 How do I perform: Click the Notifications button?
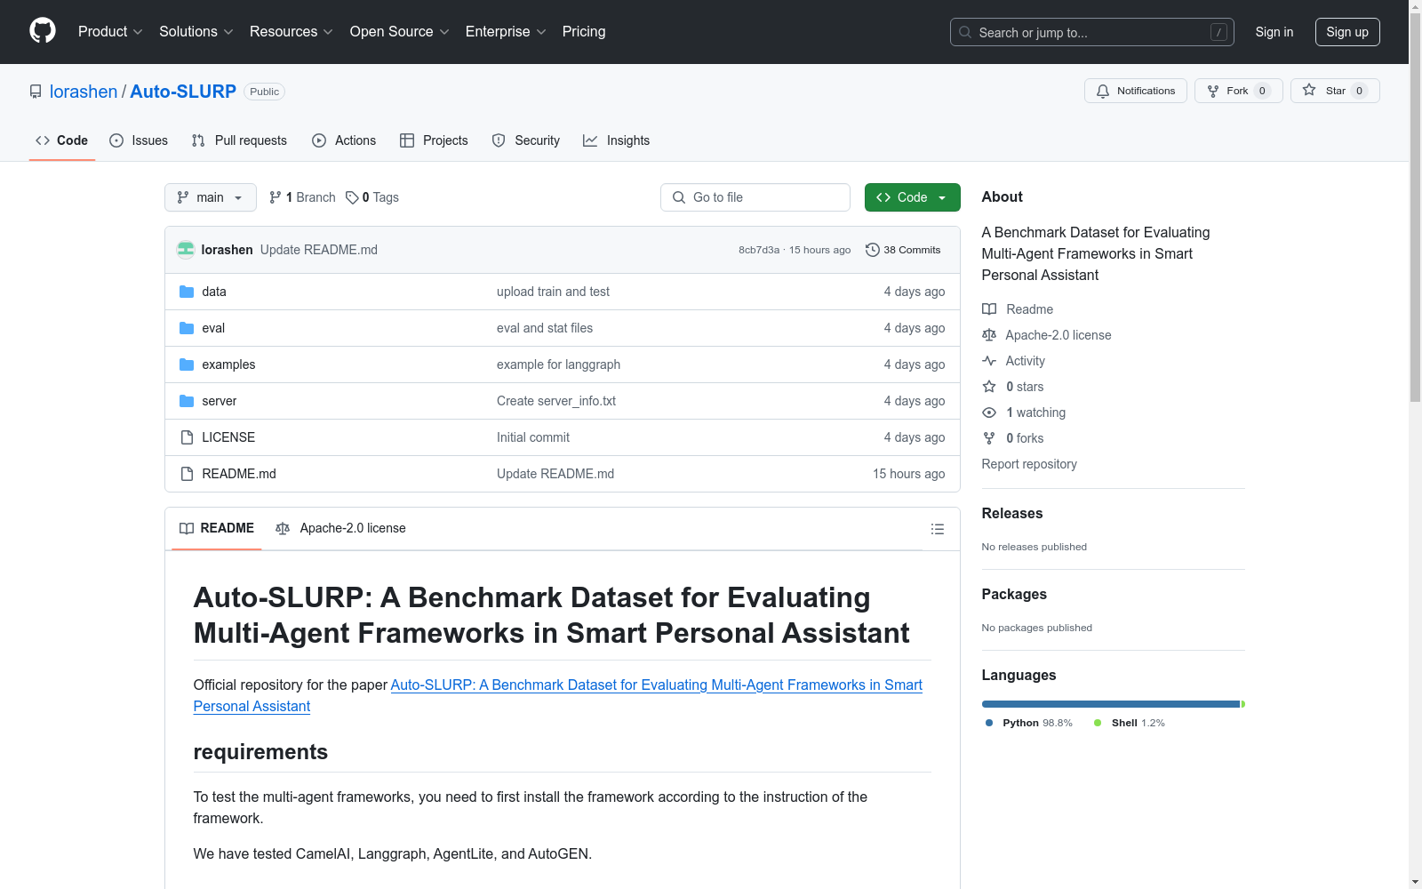pos(1136,91)
